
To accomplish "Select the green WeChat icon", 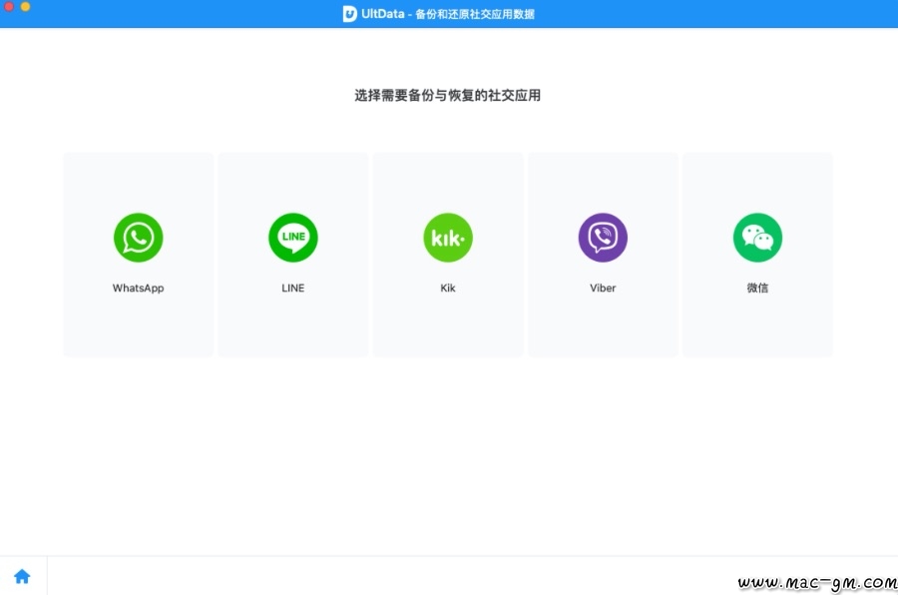I will [x=757, y=238].
